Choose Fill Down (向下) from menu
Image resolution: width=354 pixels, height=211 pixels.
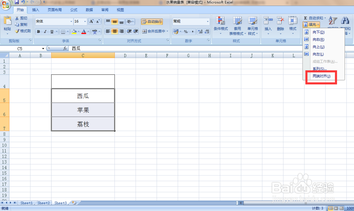[x=323, y=32]
